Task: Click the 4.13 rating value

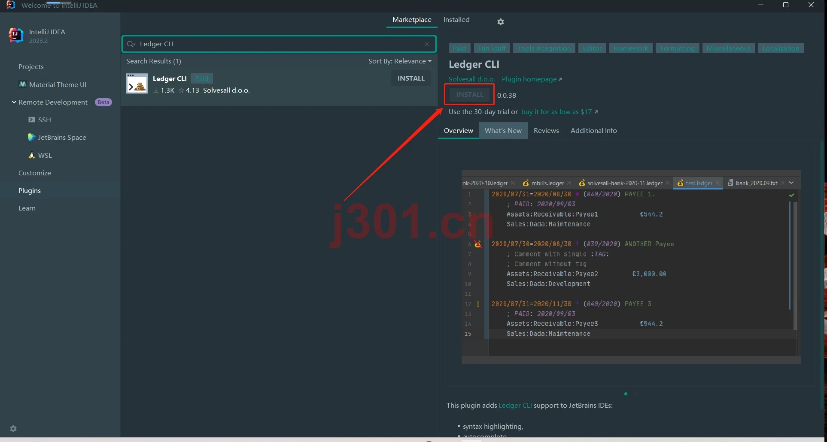Action: 192,90
